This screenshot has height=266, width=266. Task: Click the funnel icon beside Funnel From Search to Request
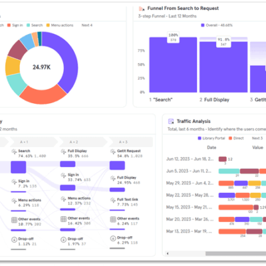click(x=142, y=9)
